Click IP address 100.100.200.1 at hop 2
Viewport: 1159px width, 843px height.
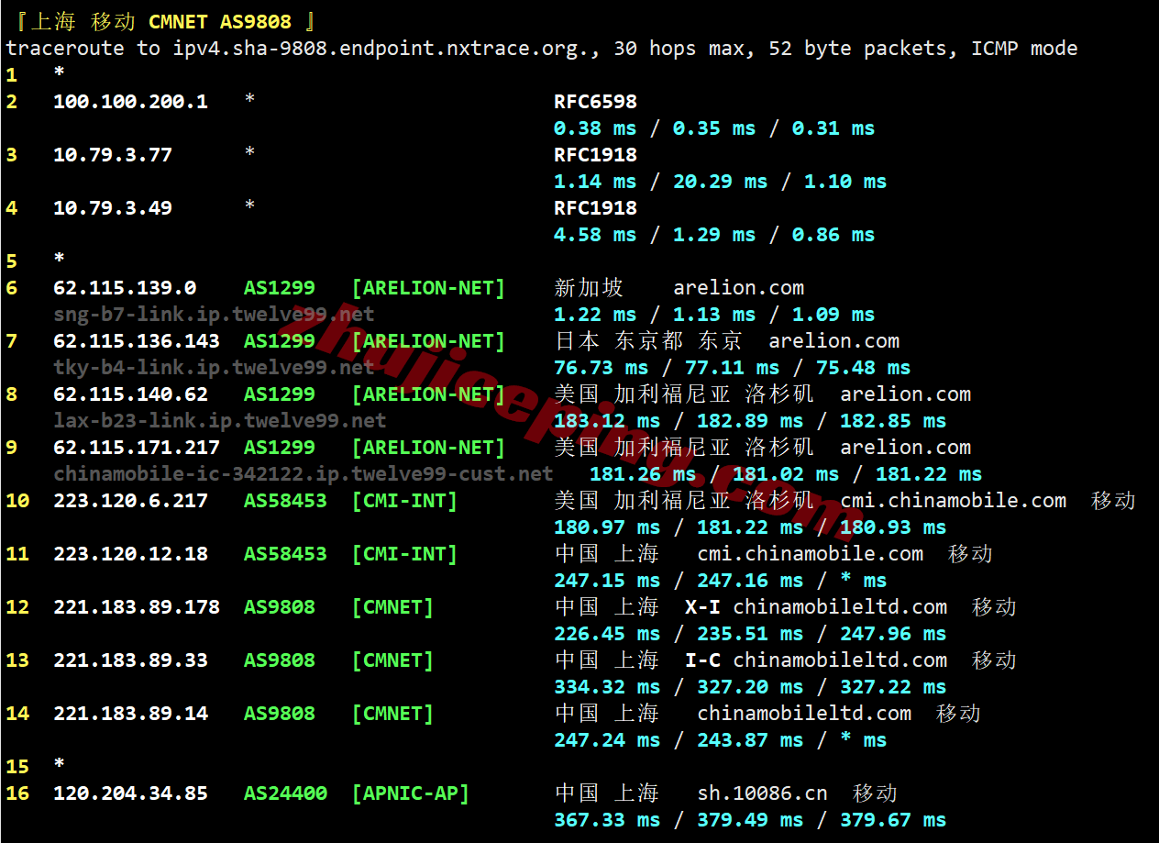(130, 102)
